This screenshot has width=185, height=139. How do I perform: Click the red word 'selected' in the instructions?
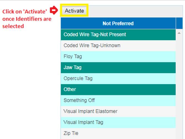click(x=13, y=26)
